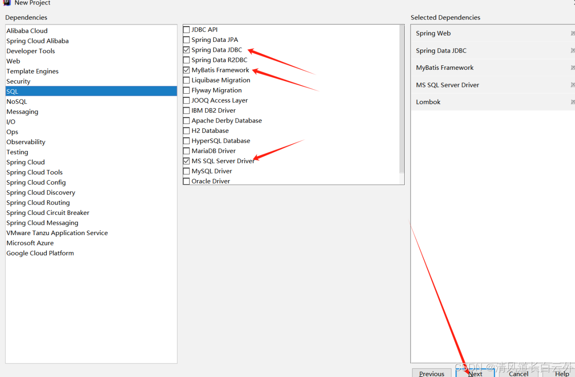Screen dimensions: 575x377
Task: Enable the HyperSQL Database checkbox
Action: point(186,141)
